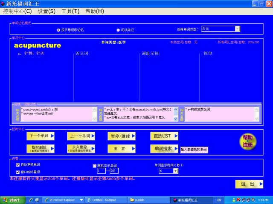273x204 pixels.
Task: Switch to publish folder taskbar item
Action: click(x=149, y=200)
